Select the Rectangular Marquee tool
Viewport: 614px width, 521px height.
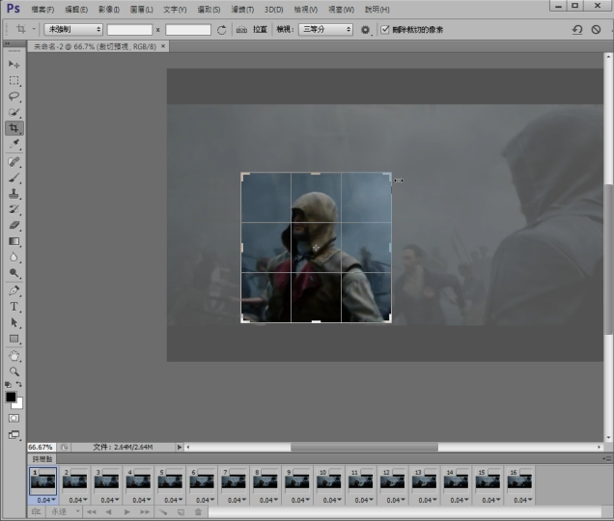[x=14, y=80]
